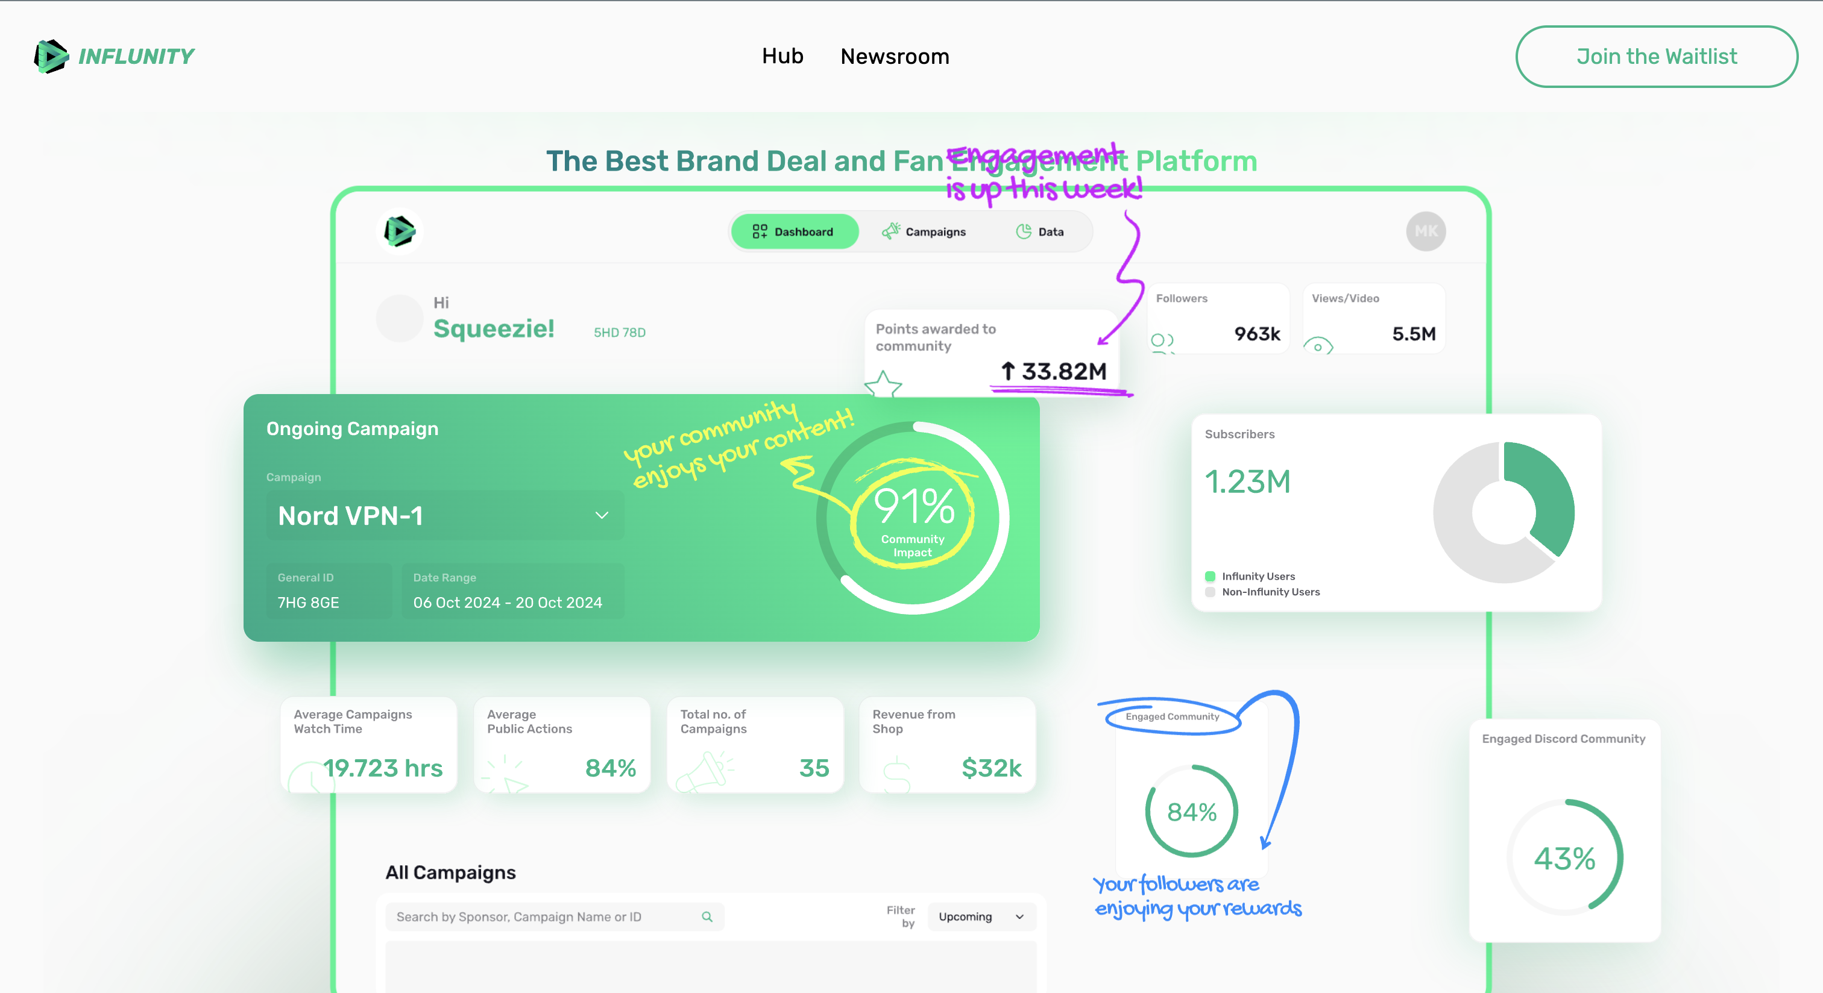Click the search magnifier icon
The height and width of the screenshot is (993, 1823).
click(x=707, y=916)
